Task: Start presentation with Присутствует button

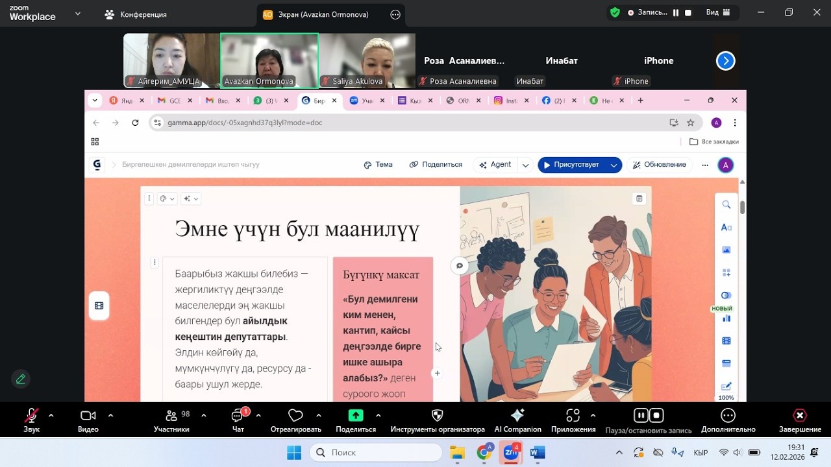Action: pos(571,165)
